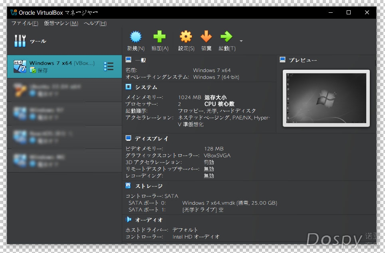Click the オーディオ section header
This screenshot has height=253, width=385.
point(149,220)
